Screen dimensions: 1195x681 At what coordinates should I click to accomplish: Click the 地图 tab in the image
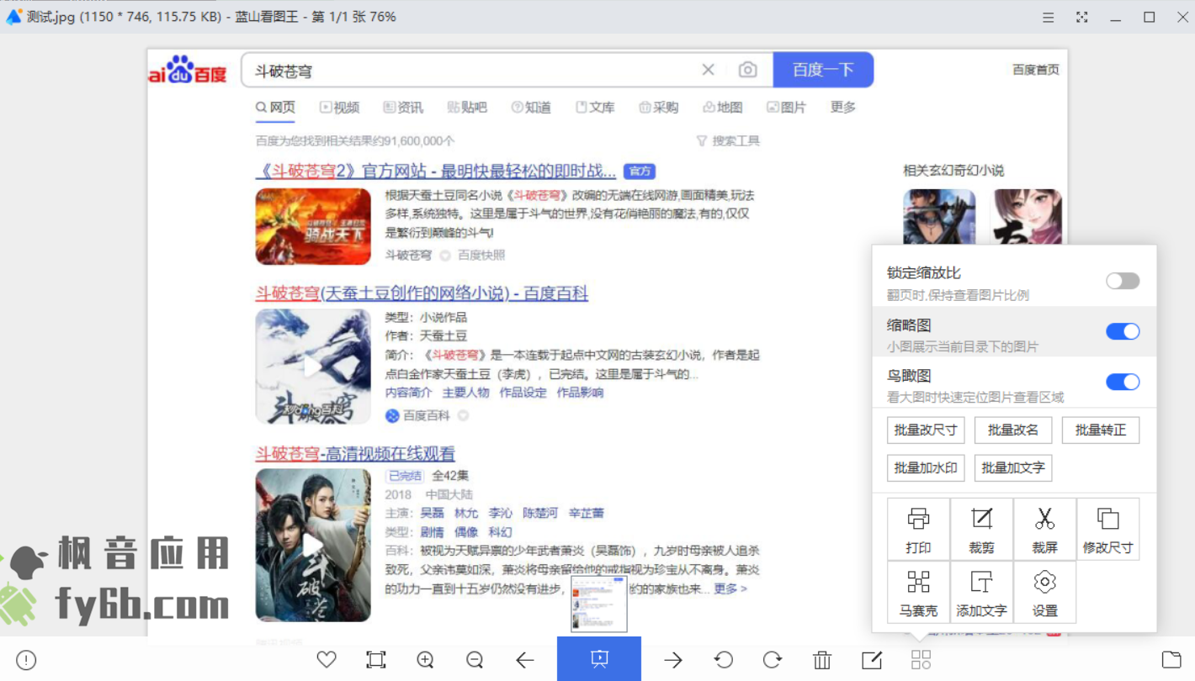click(722, 108)
